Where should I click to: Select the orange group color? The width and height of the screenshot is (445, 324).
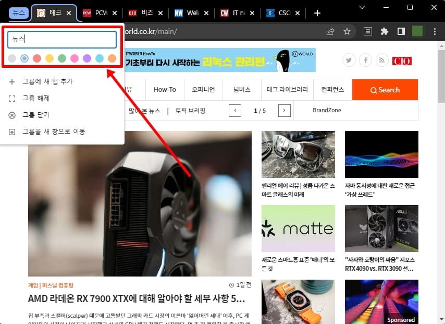click(112, 58)
